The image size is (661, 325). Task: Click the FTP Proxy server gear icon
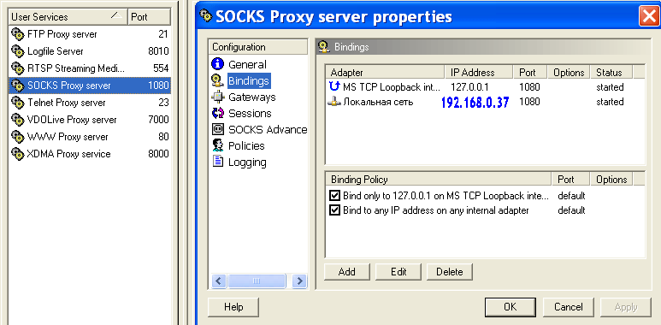pos(18,34)
